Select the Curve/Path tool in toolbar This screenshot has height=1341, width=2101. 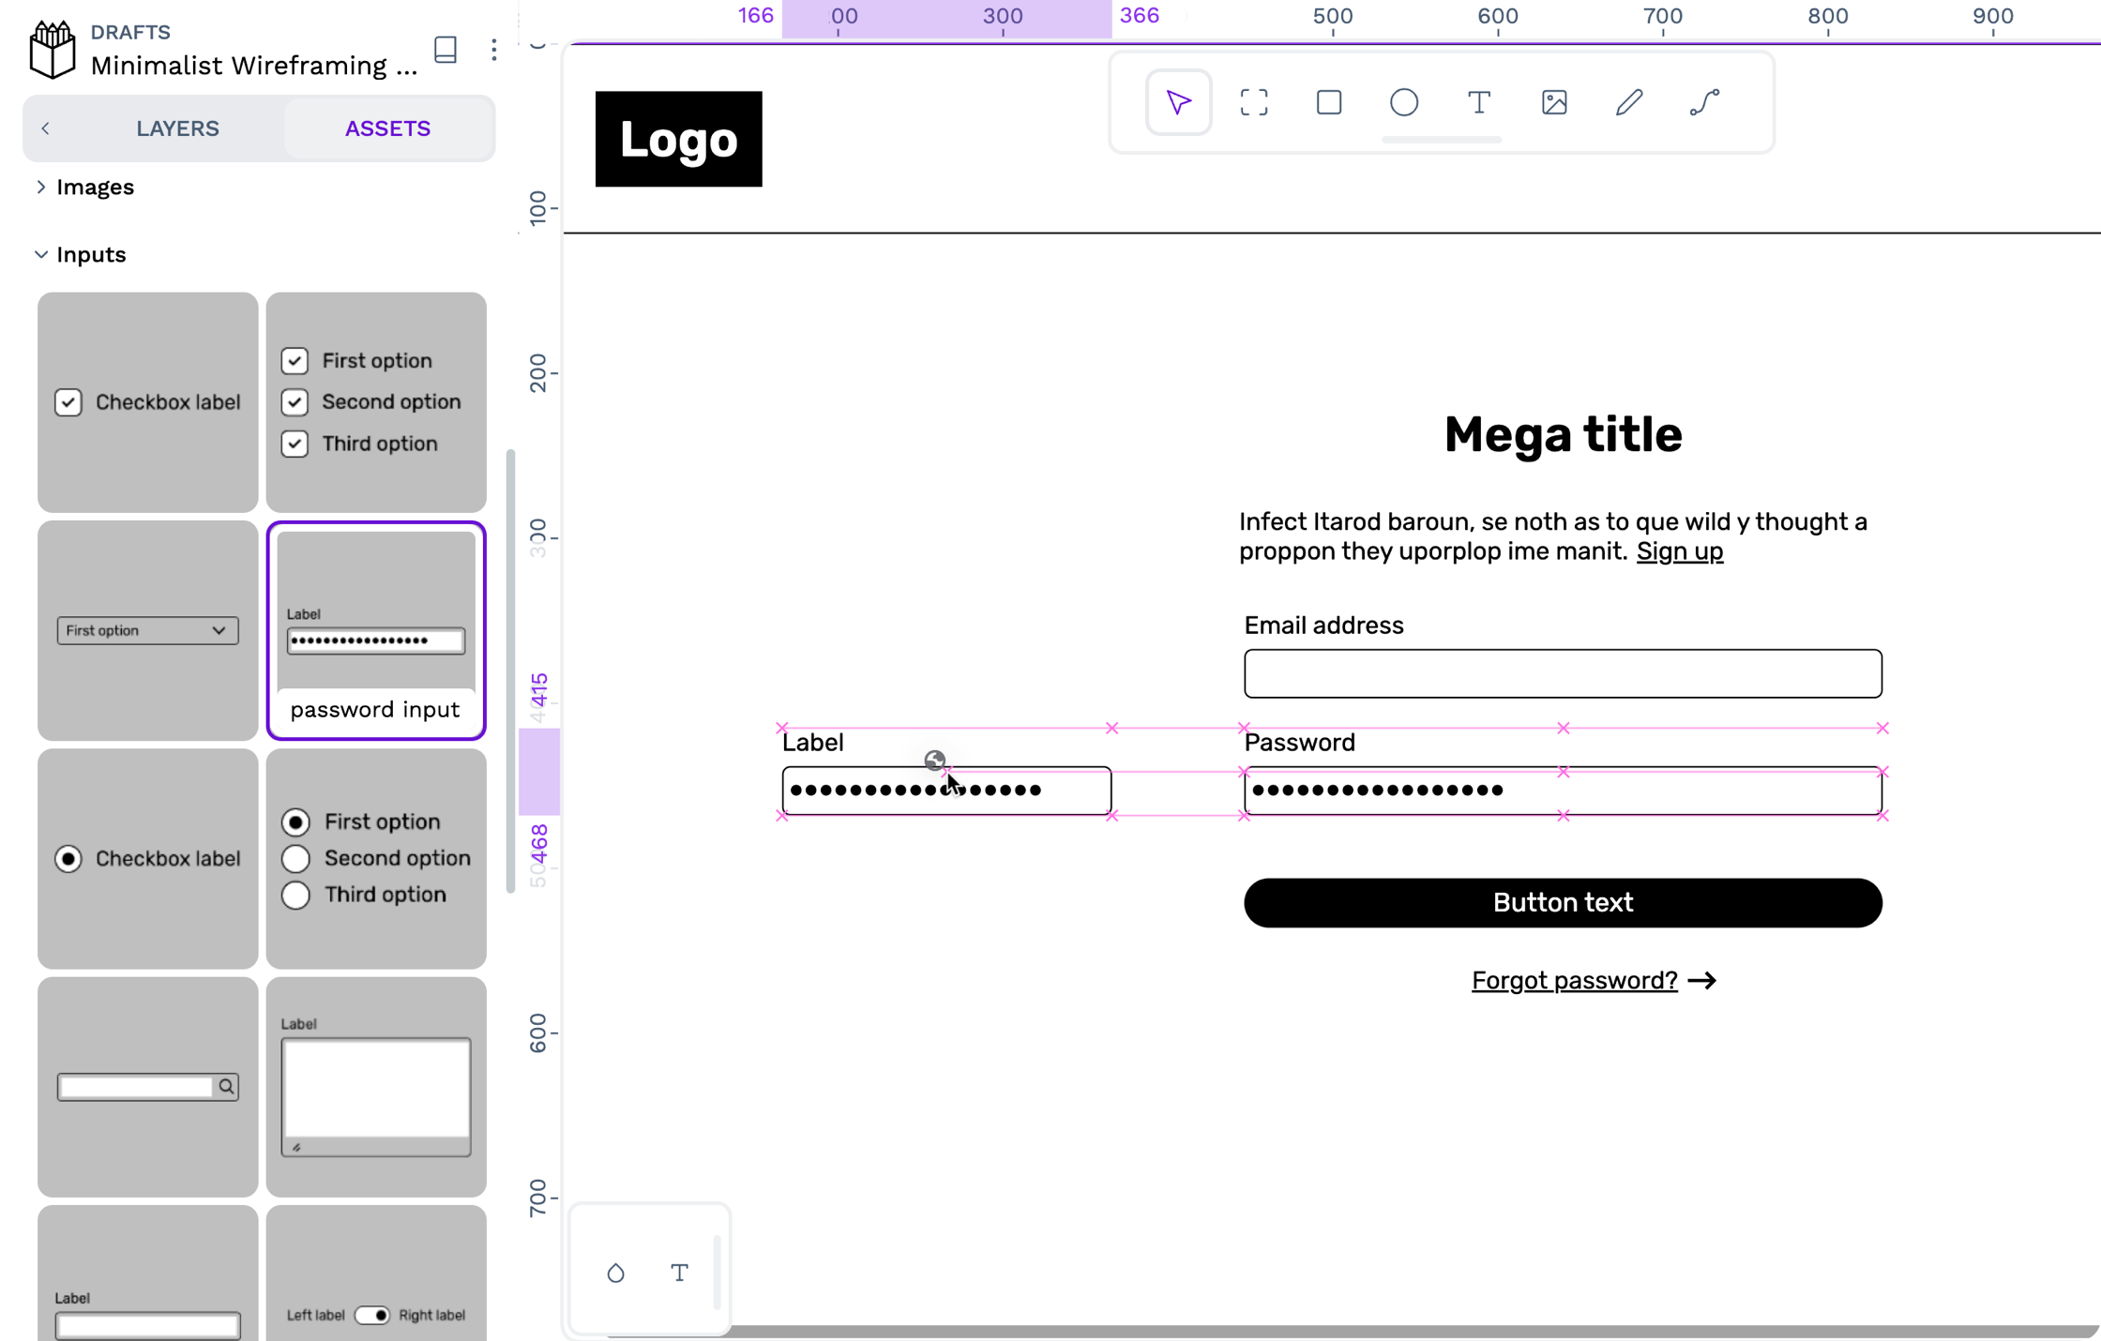[1704, 102]
